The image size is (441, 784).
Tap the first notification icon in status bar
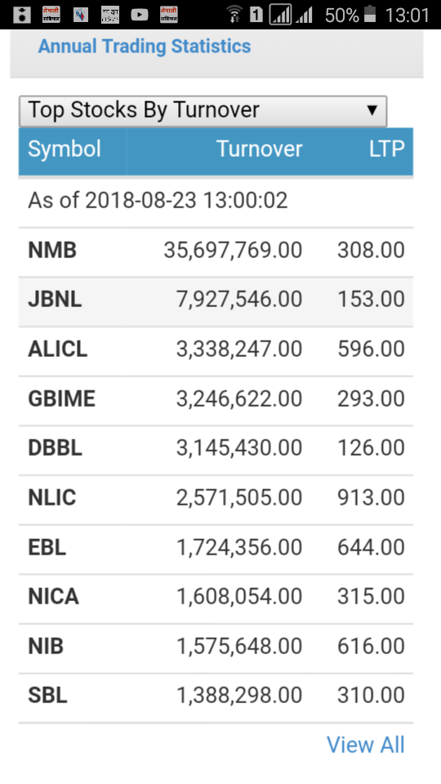click(21, 15)
